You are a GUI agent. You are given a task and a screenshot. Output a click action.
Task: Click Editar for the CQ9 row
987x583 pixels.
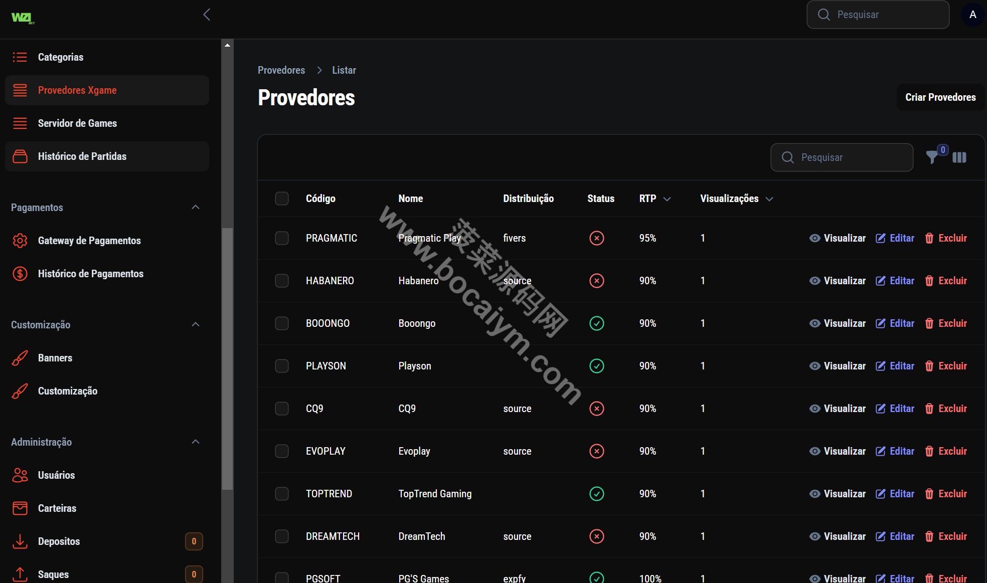point(895,409)
